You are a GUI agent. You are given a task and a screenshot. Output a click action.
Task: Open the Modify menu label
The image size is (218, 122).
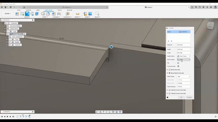pos(45,17)
